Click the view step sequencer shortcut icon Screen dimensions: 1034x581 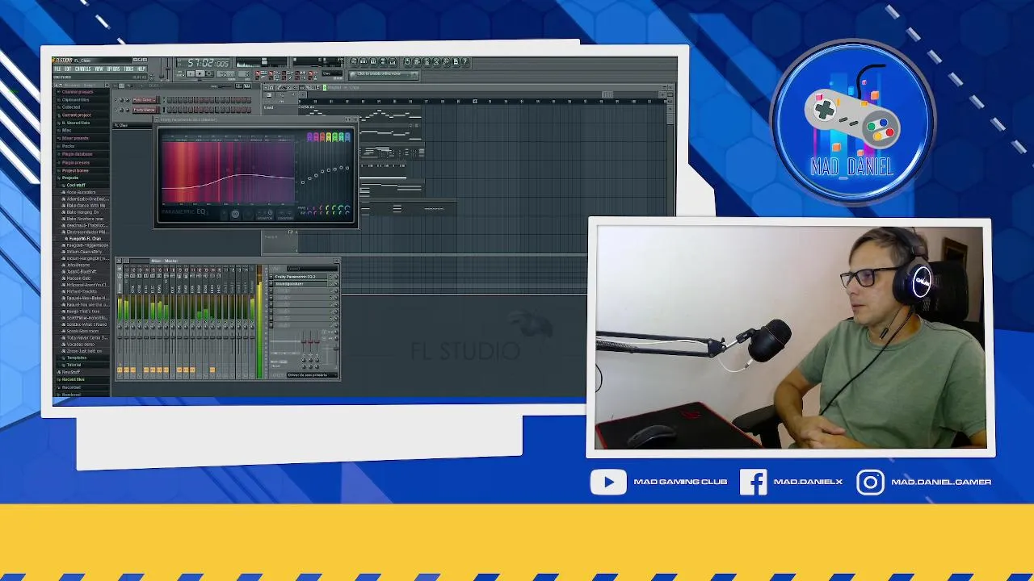364,61
